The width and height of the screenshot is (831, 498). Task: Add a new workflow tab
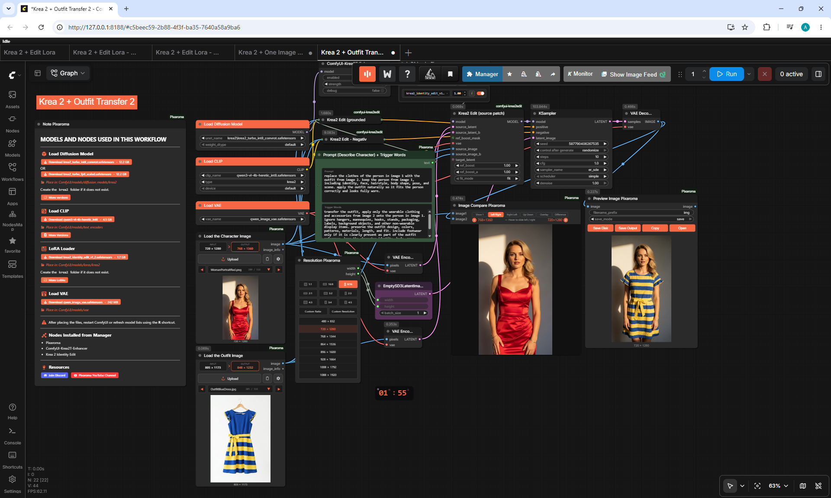click(408, 53)
